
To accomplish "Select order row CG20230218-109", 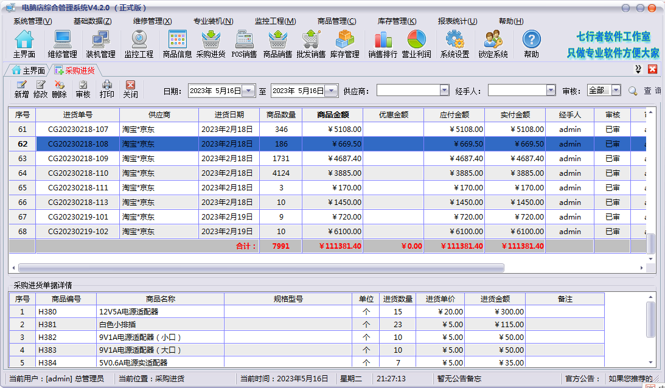I will (x=327, y=159).
